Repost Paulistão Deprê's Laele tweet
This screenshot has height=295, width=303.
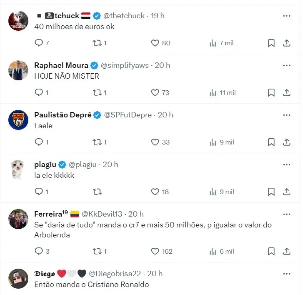(98, 142)
